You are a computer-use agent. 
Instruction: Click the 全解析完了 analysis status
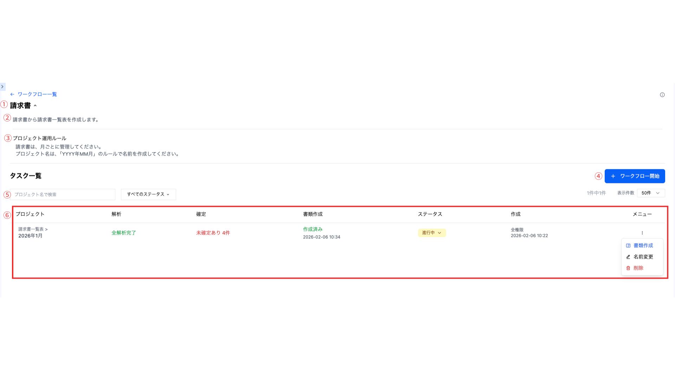tap(124, 233)
